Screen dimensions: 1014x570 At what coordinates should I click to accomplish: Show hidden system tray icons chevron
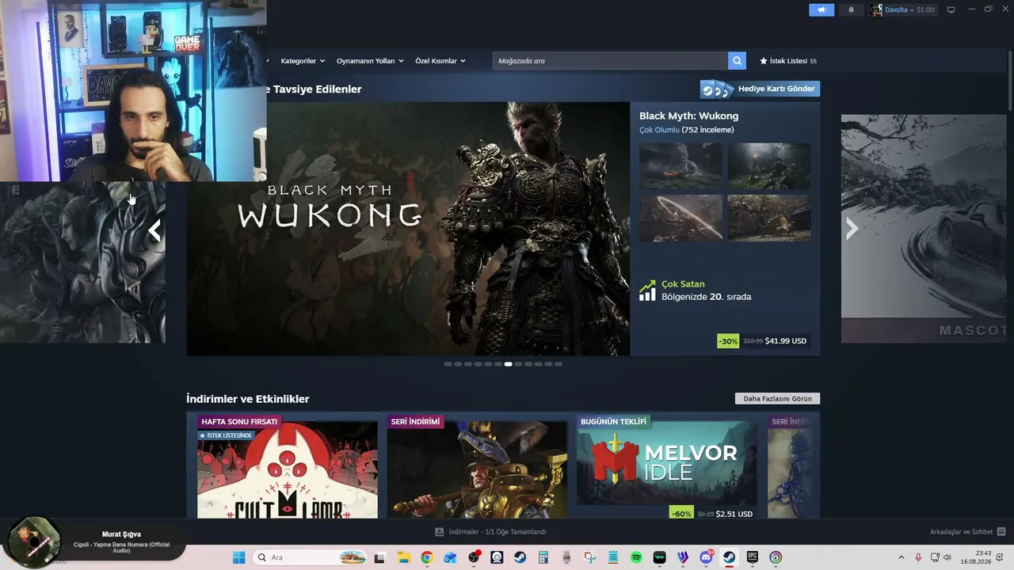901,557
